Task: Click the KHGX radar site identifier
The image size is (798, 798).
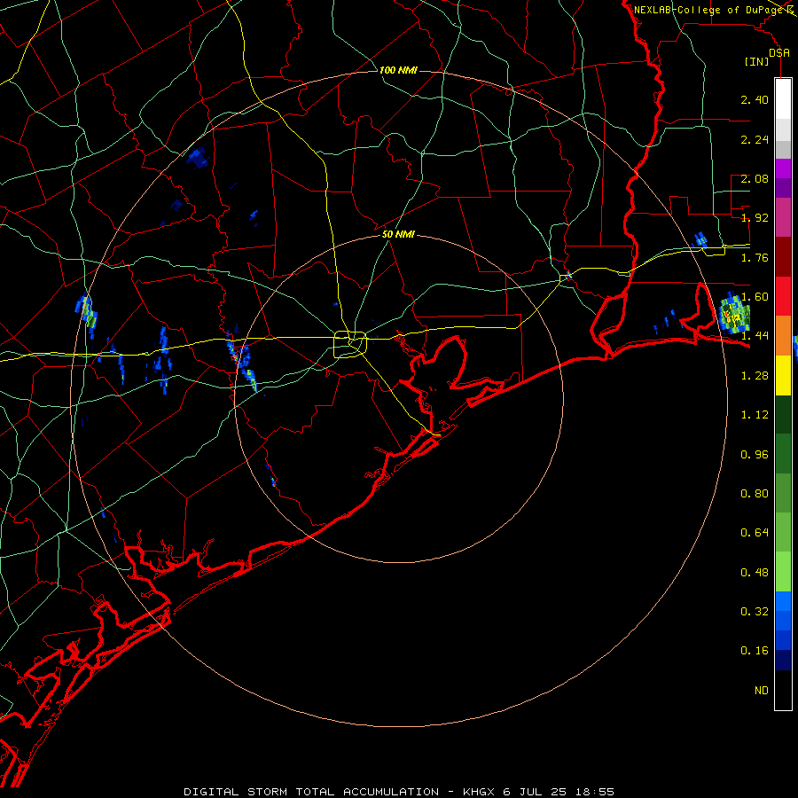Action: 479,792
